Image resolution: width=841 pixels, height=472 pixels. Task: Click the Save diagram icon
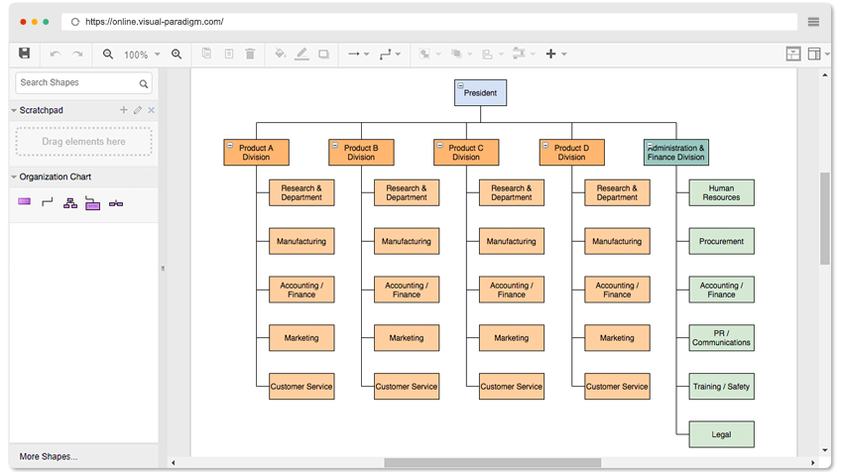[x=24, y=54]
